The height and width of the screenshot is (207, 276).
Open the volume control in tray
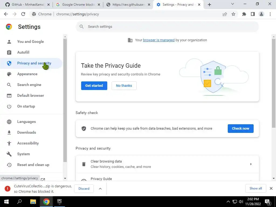coord(241,202)
